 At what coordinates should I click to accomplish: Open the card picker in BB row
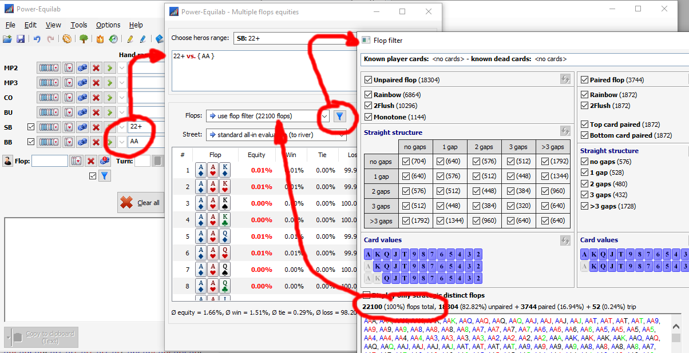coord(69,141)
